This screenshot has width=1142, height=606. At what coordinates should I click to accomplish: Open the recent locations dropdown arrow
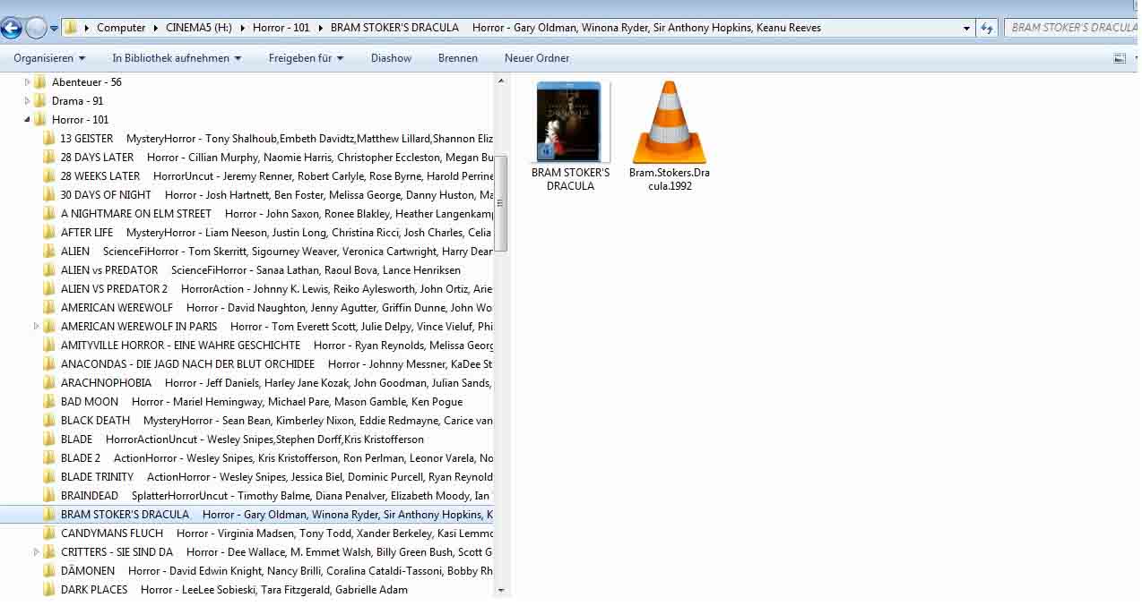pos(54,28)
